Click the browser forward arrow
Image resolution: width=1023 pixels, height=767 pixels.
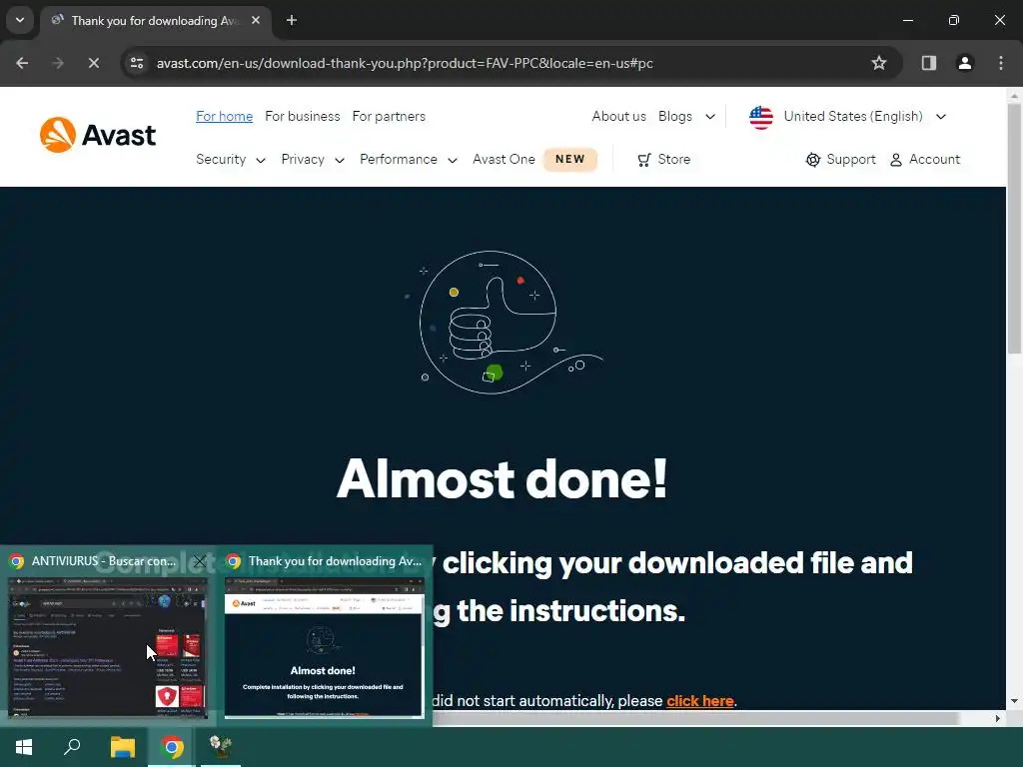(58, 63)
